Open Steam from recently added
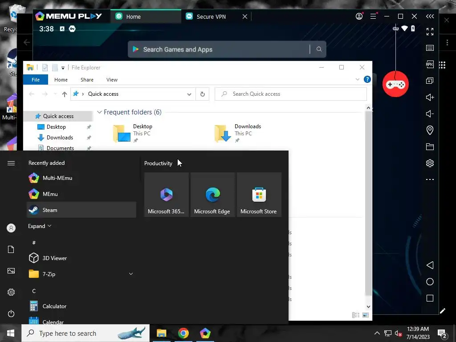Viewport: 456px width, 342px height. pyautogui.click(x=81, y=210)
